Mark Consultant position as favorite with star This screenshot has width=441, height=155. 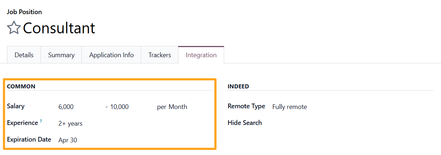click(x=14, y=28)
